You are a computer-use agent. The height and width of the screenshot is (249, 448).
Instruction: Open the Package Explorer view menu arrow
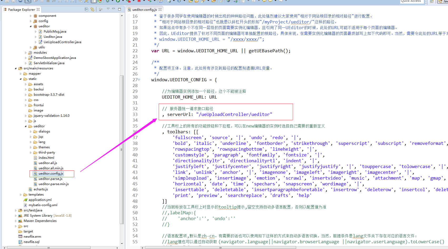click(x=108, y=9)
